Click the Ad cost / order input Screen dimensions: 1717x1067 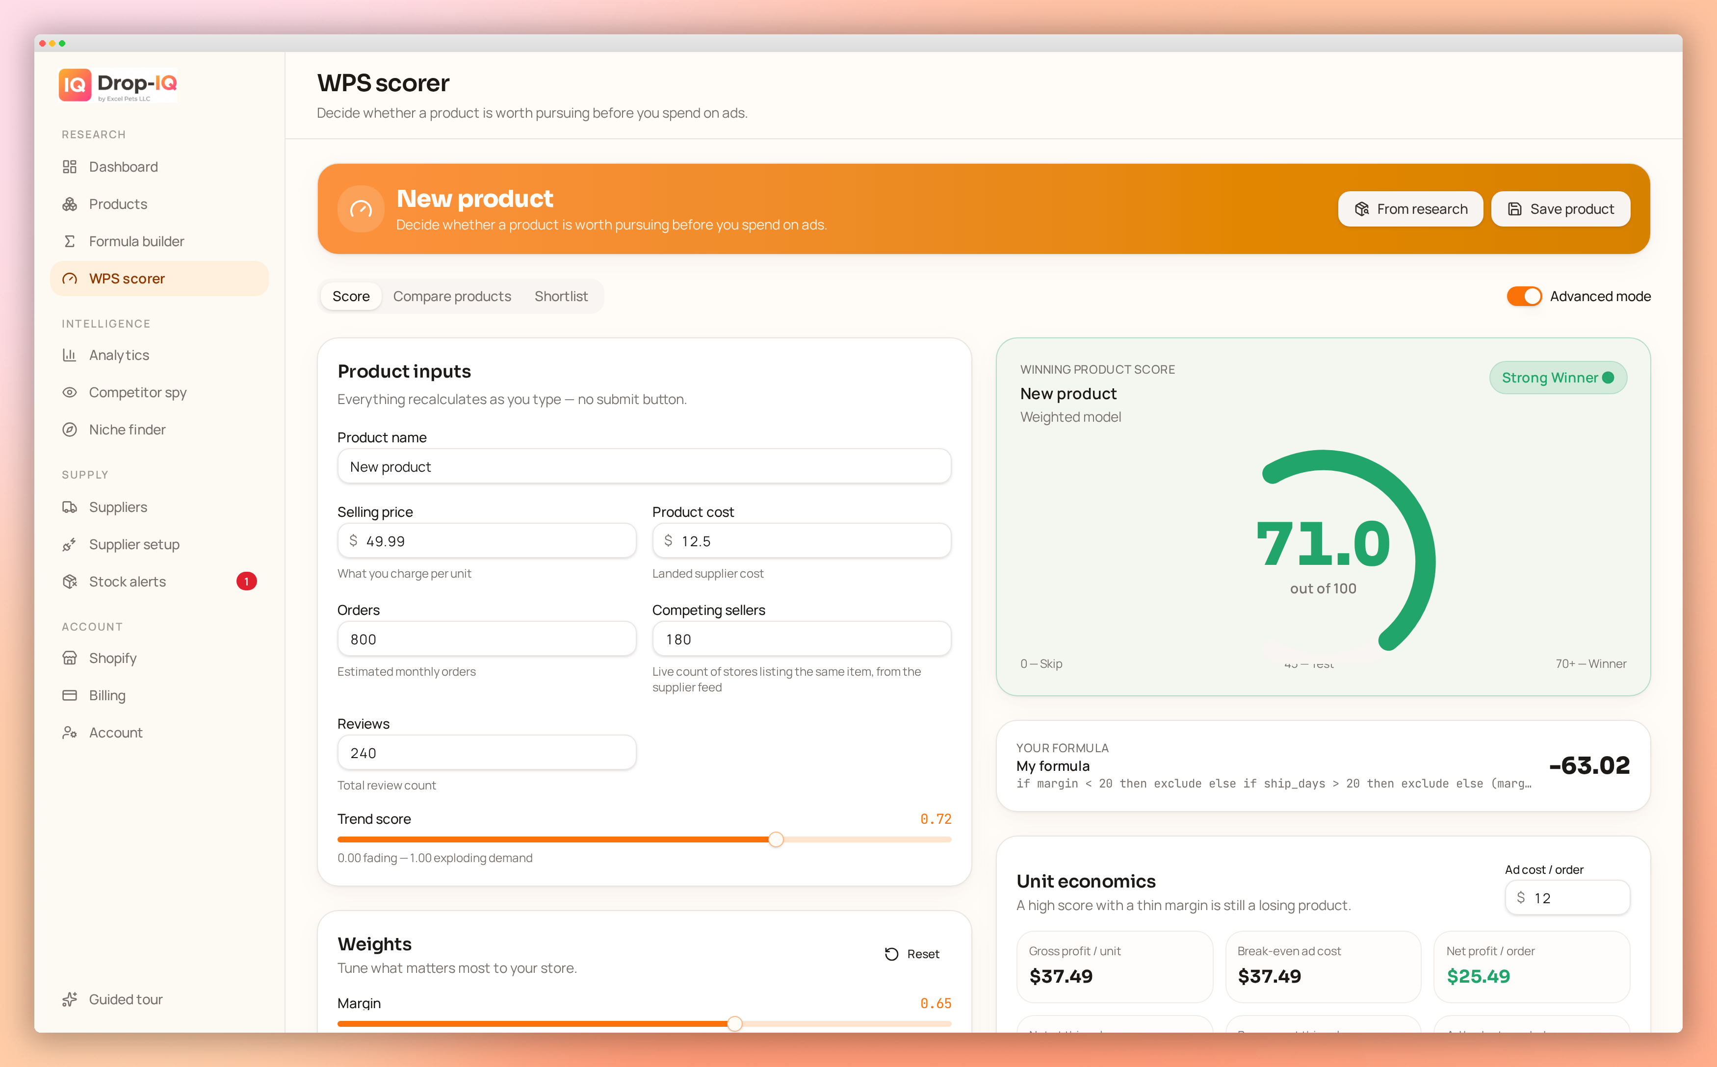[1567, 898]
